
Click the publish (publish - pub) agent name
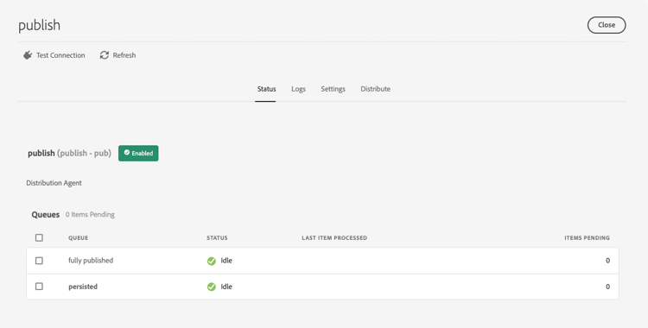[69, 154]
